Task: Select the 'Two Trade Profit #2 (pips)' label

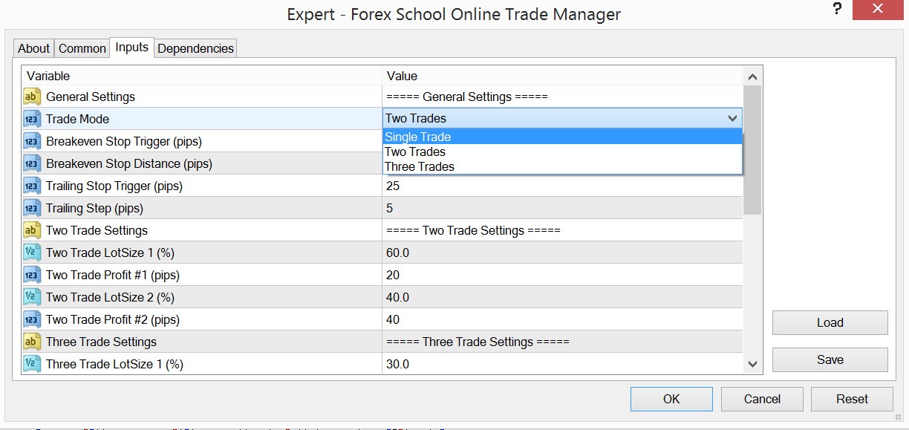Action: (113, 319)
